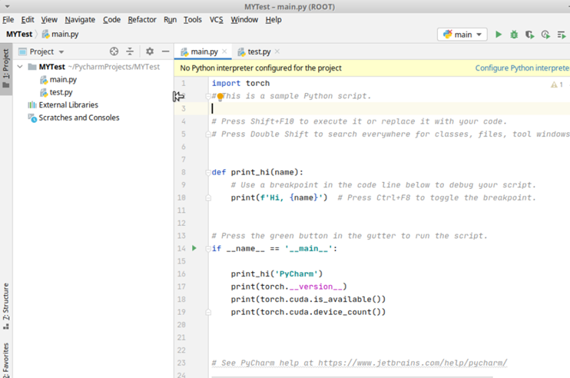Open the File menu

point(8,20)
